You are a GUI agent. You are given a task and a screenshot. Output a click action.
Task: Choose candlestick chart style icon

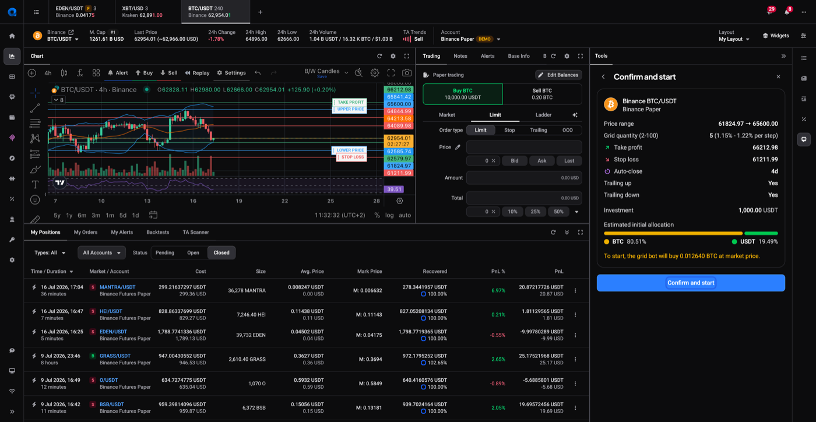[x=64, y=73]
